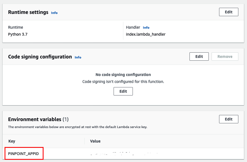This screenshot has height=162, width=247.
Task: Click the Value column header
Action: tap(95, 141)
